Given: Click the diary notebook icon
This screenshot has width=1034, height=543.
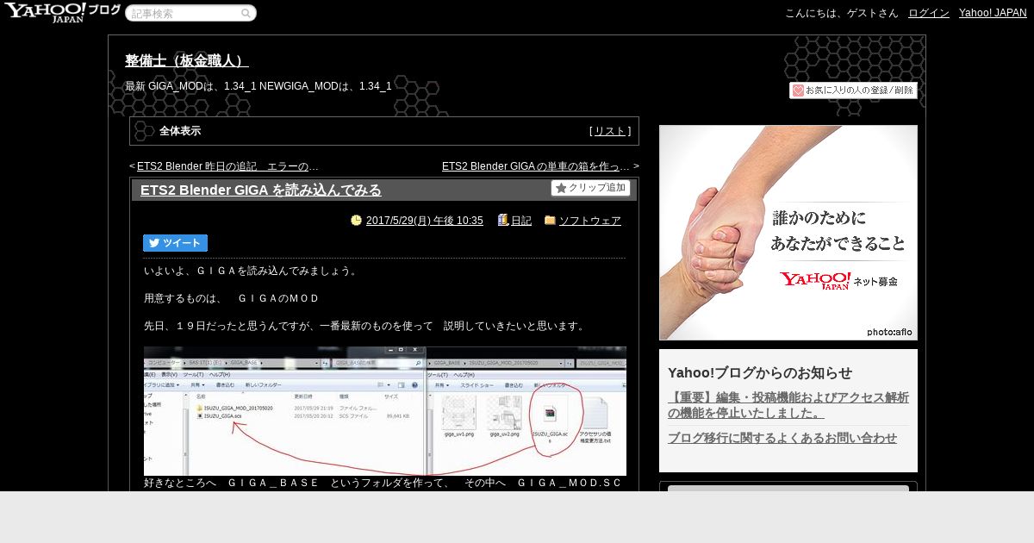Looking at the screenshot, I should click(503, 221).
